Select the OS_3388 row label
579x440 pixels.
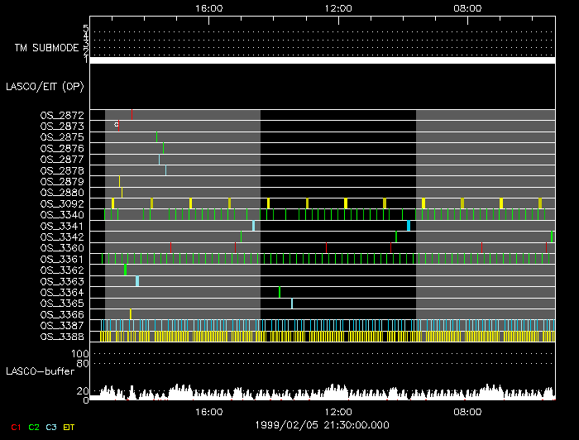tap(62, 337)
